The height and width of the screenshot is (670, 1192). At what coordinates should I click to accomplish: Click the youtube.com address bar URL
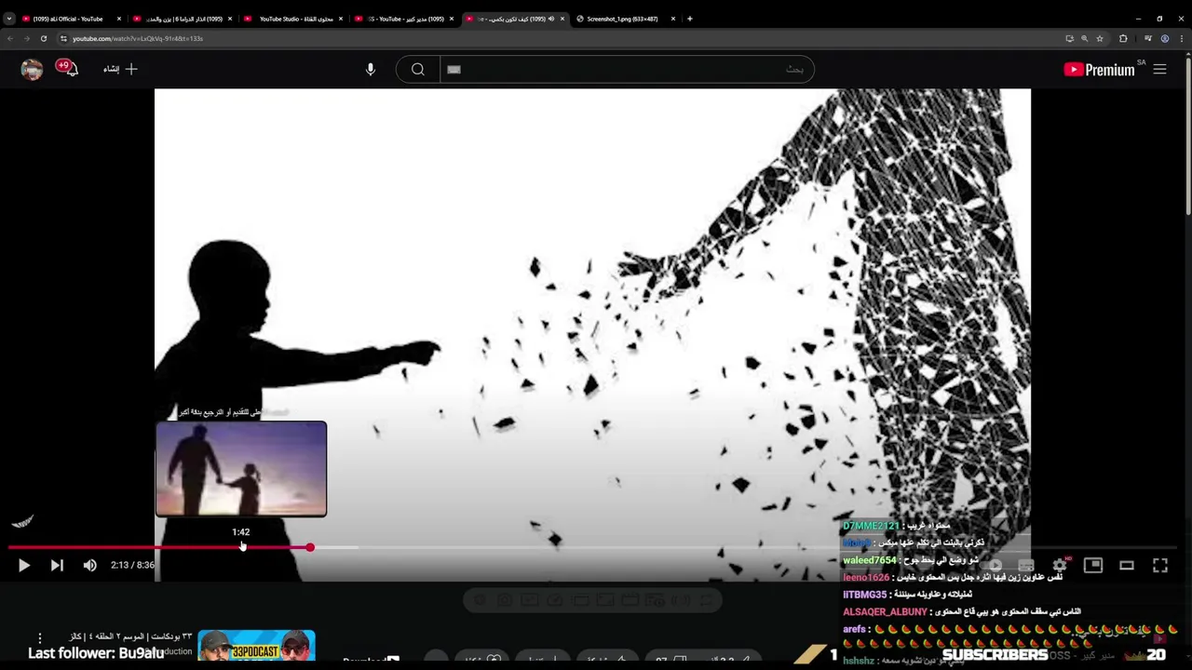click(x=138, y=38)
